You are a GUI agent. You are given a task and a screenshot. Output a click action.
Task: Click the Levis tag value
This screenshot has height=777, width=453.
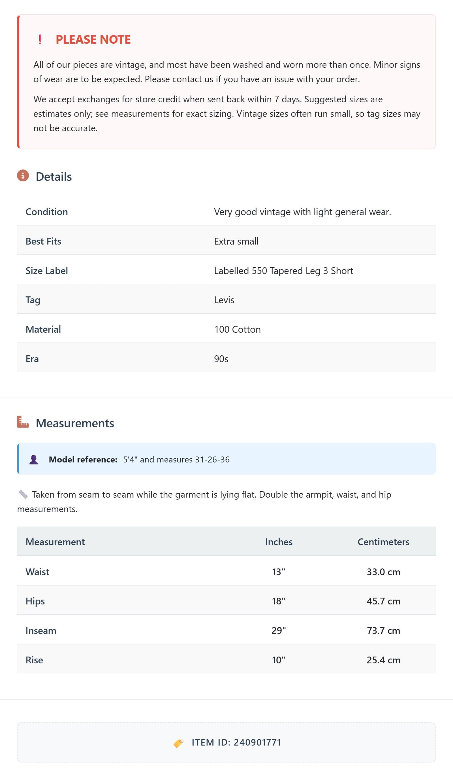[224, 300]
